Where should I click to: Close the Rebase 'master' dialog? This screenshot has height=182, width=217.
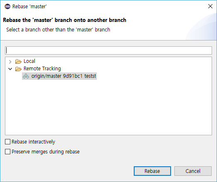point(210,6)
